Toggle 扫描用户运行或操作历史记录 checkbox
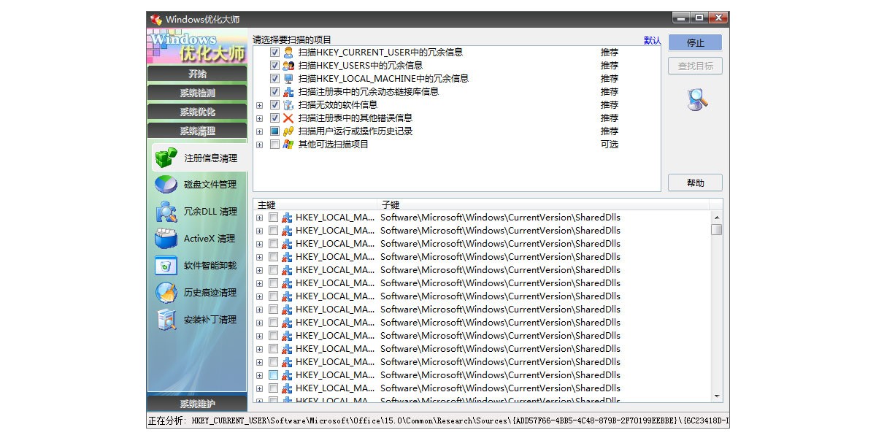Image resolution: width=876 pixels, height=438 pixels. tap(274, 131)
